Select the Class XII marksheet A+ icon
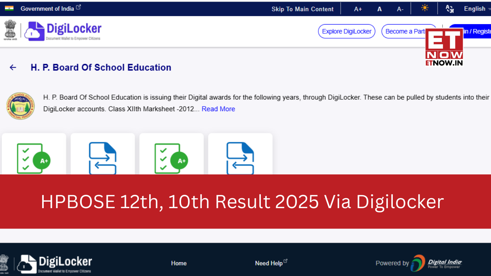The image size is (491, 276). tap(34, 158)
